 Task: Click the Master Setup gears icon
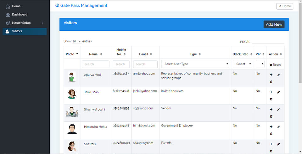[8, 23]
